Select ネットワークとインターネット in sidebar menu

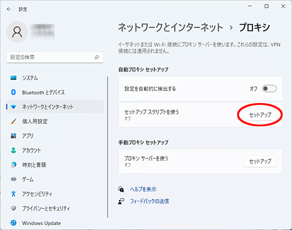click(55, 107)
